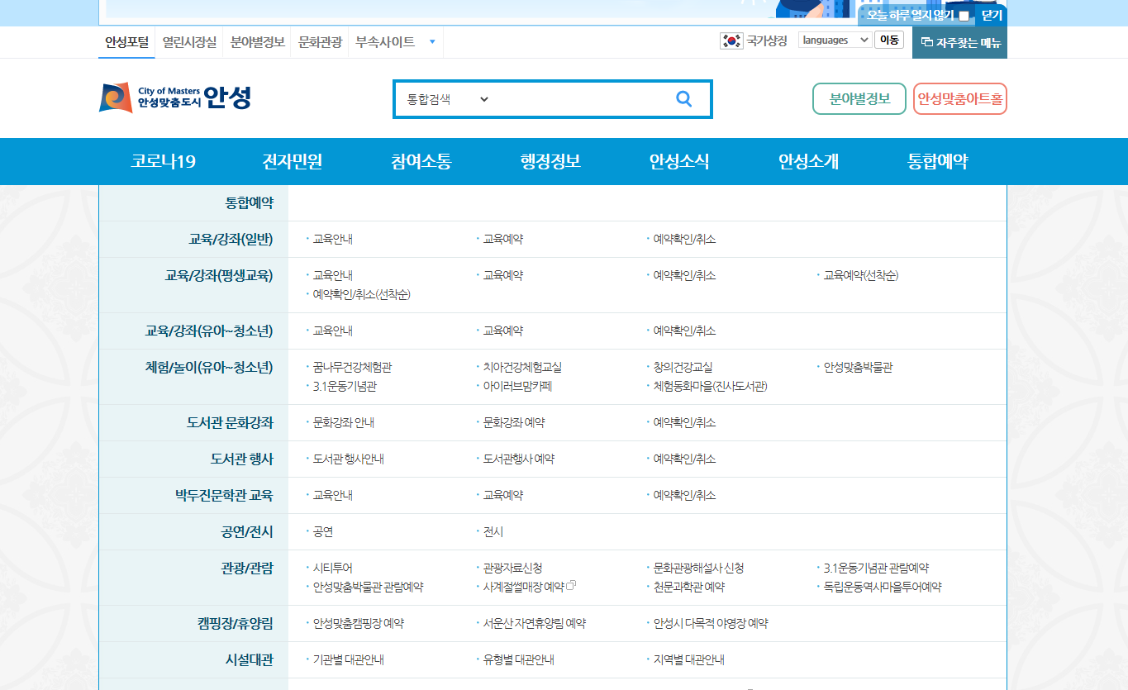Image resolution: width=1128 pixels, height=690 pixels.
Task: Open 꿈나무건강체험관 link
Action: click(353, 367)
